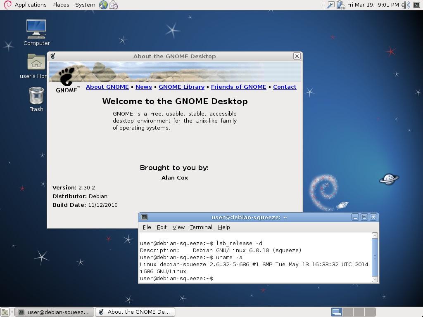The image size is (423, 317).
Task: Open the Friends of GNOME link
Action: point(238,87)
